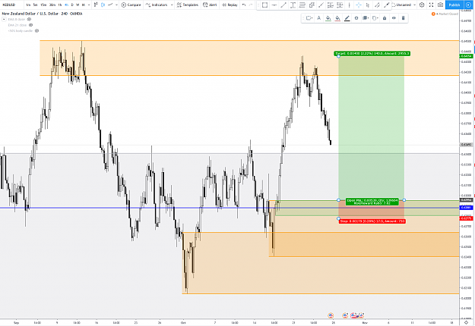Click the Compare button
475x326 pixels.
(131, 5)
